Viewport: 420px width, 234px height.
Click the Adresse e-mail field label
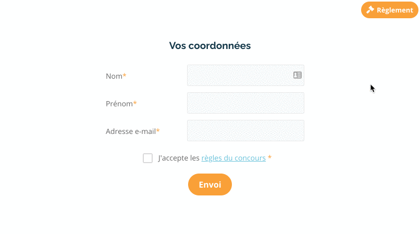click(x=131, y=131)
